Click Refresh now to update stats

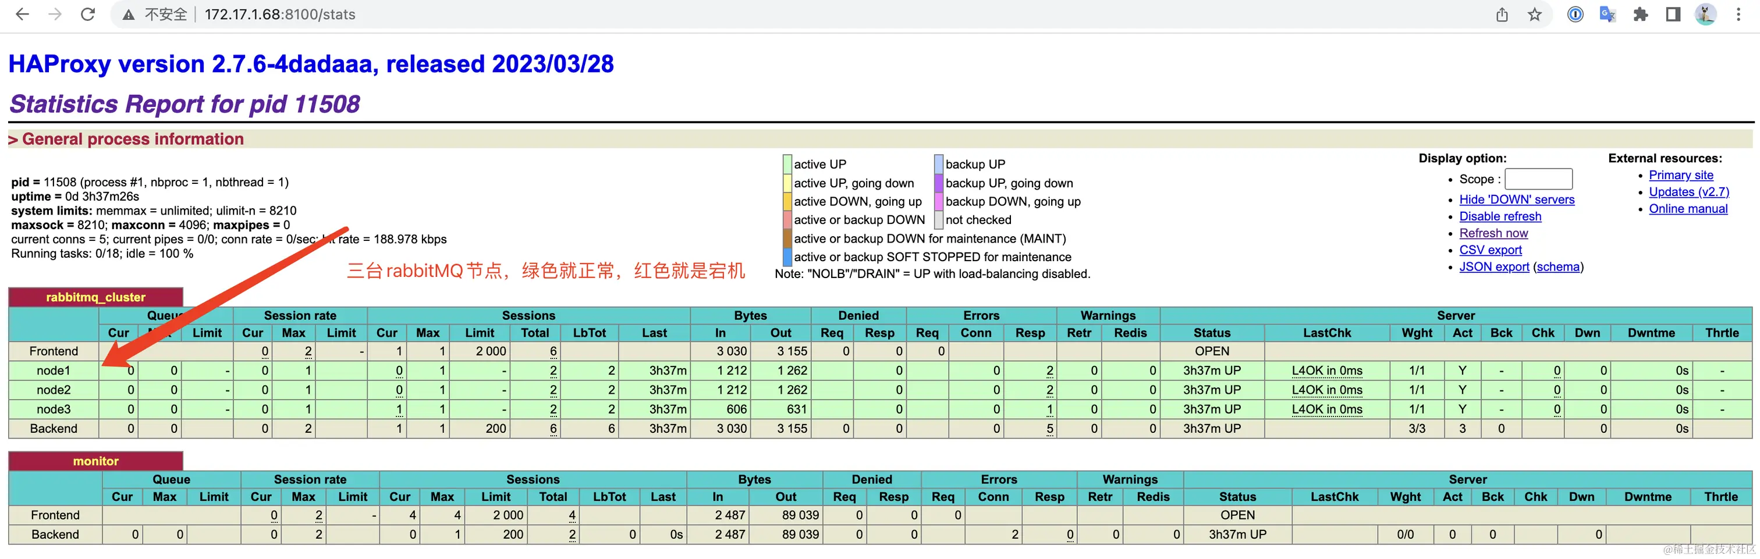[x=1493, y=233]
